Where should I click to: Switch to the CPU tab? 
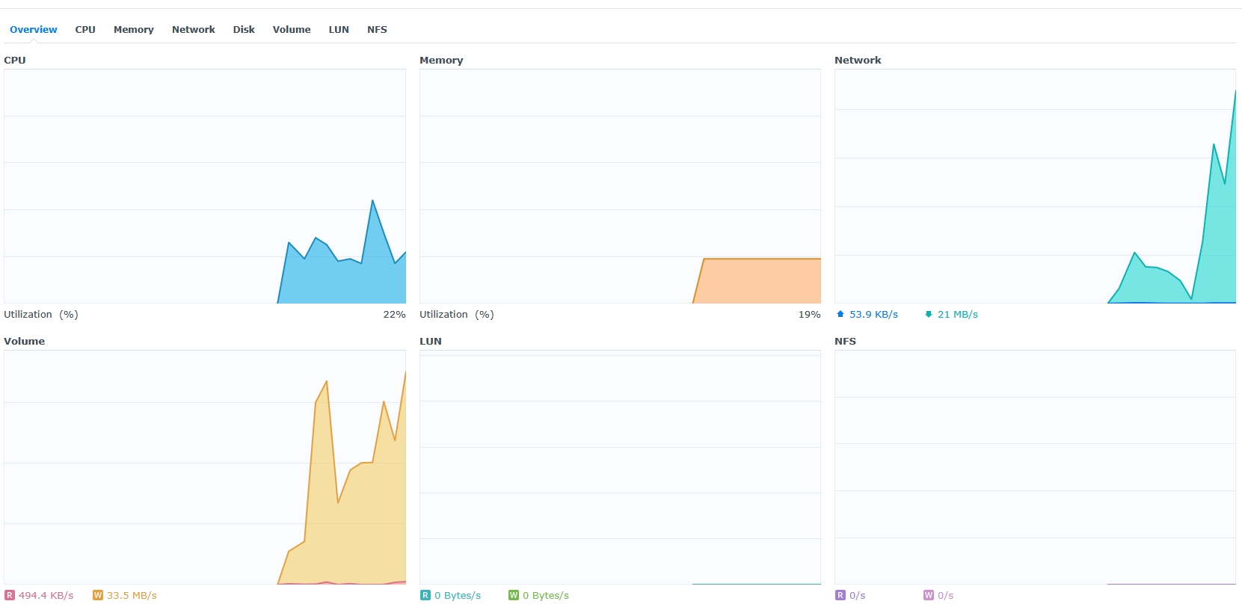85,30
